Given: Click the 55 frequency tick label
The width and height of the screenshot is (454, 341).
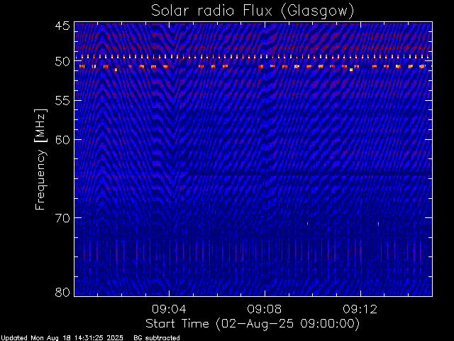Looking at the screenshot, I should pos(62,101).
